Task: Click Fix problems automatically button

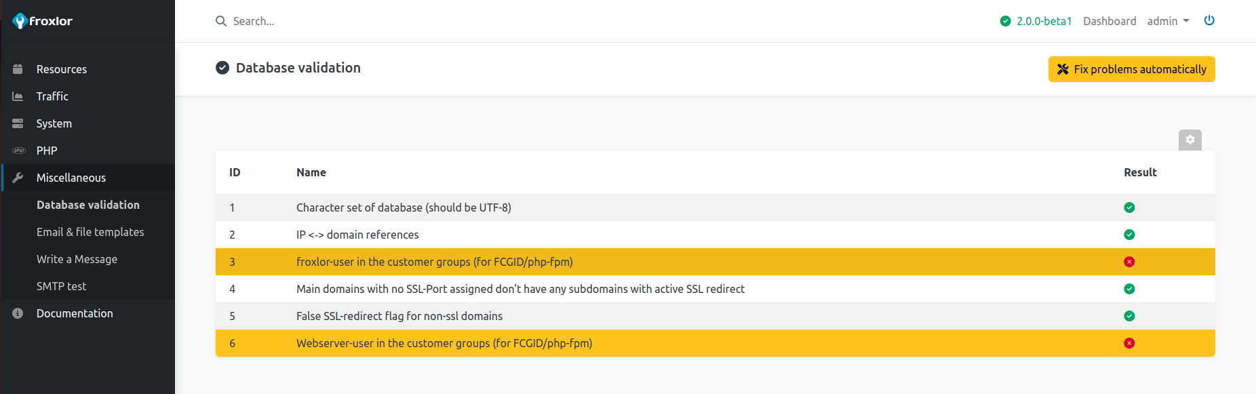Action: [1131, 69]
